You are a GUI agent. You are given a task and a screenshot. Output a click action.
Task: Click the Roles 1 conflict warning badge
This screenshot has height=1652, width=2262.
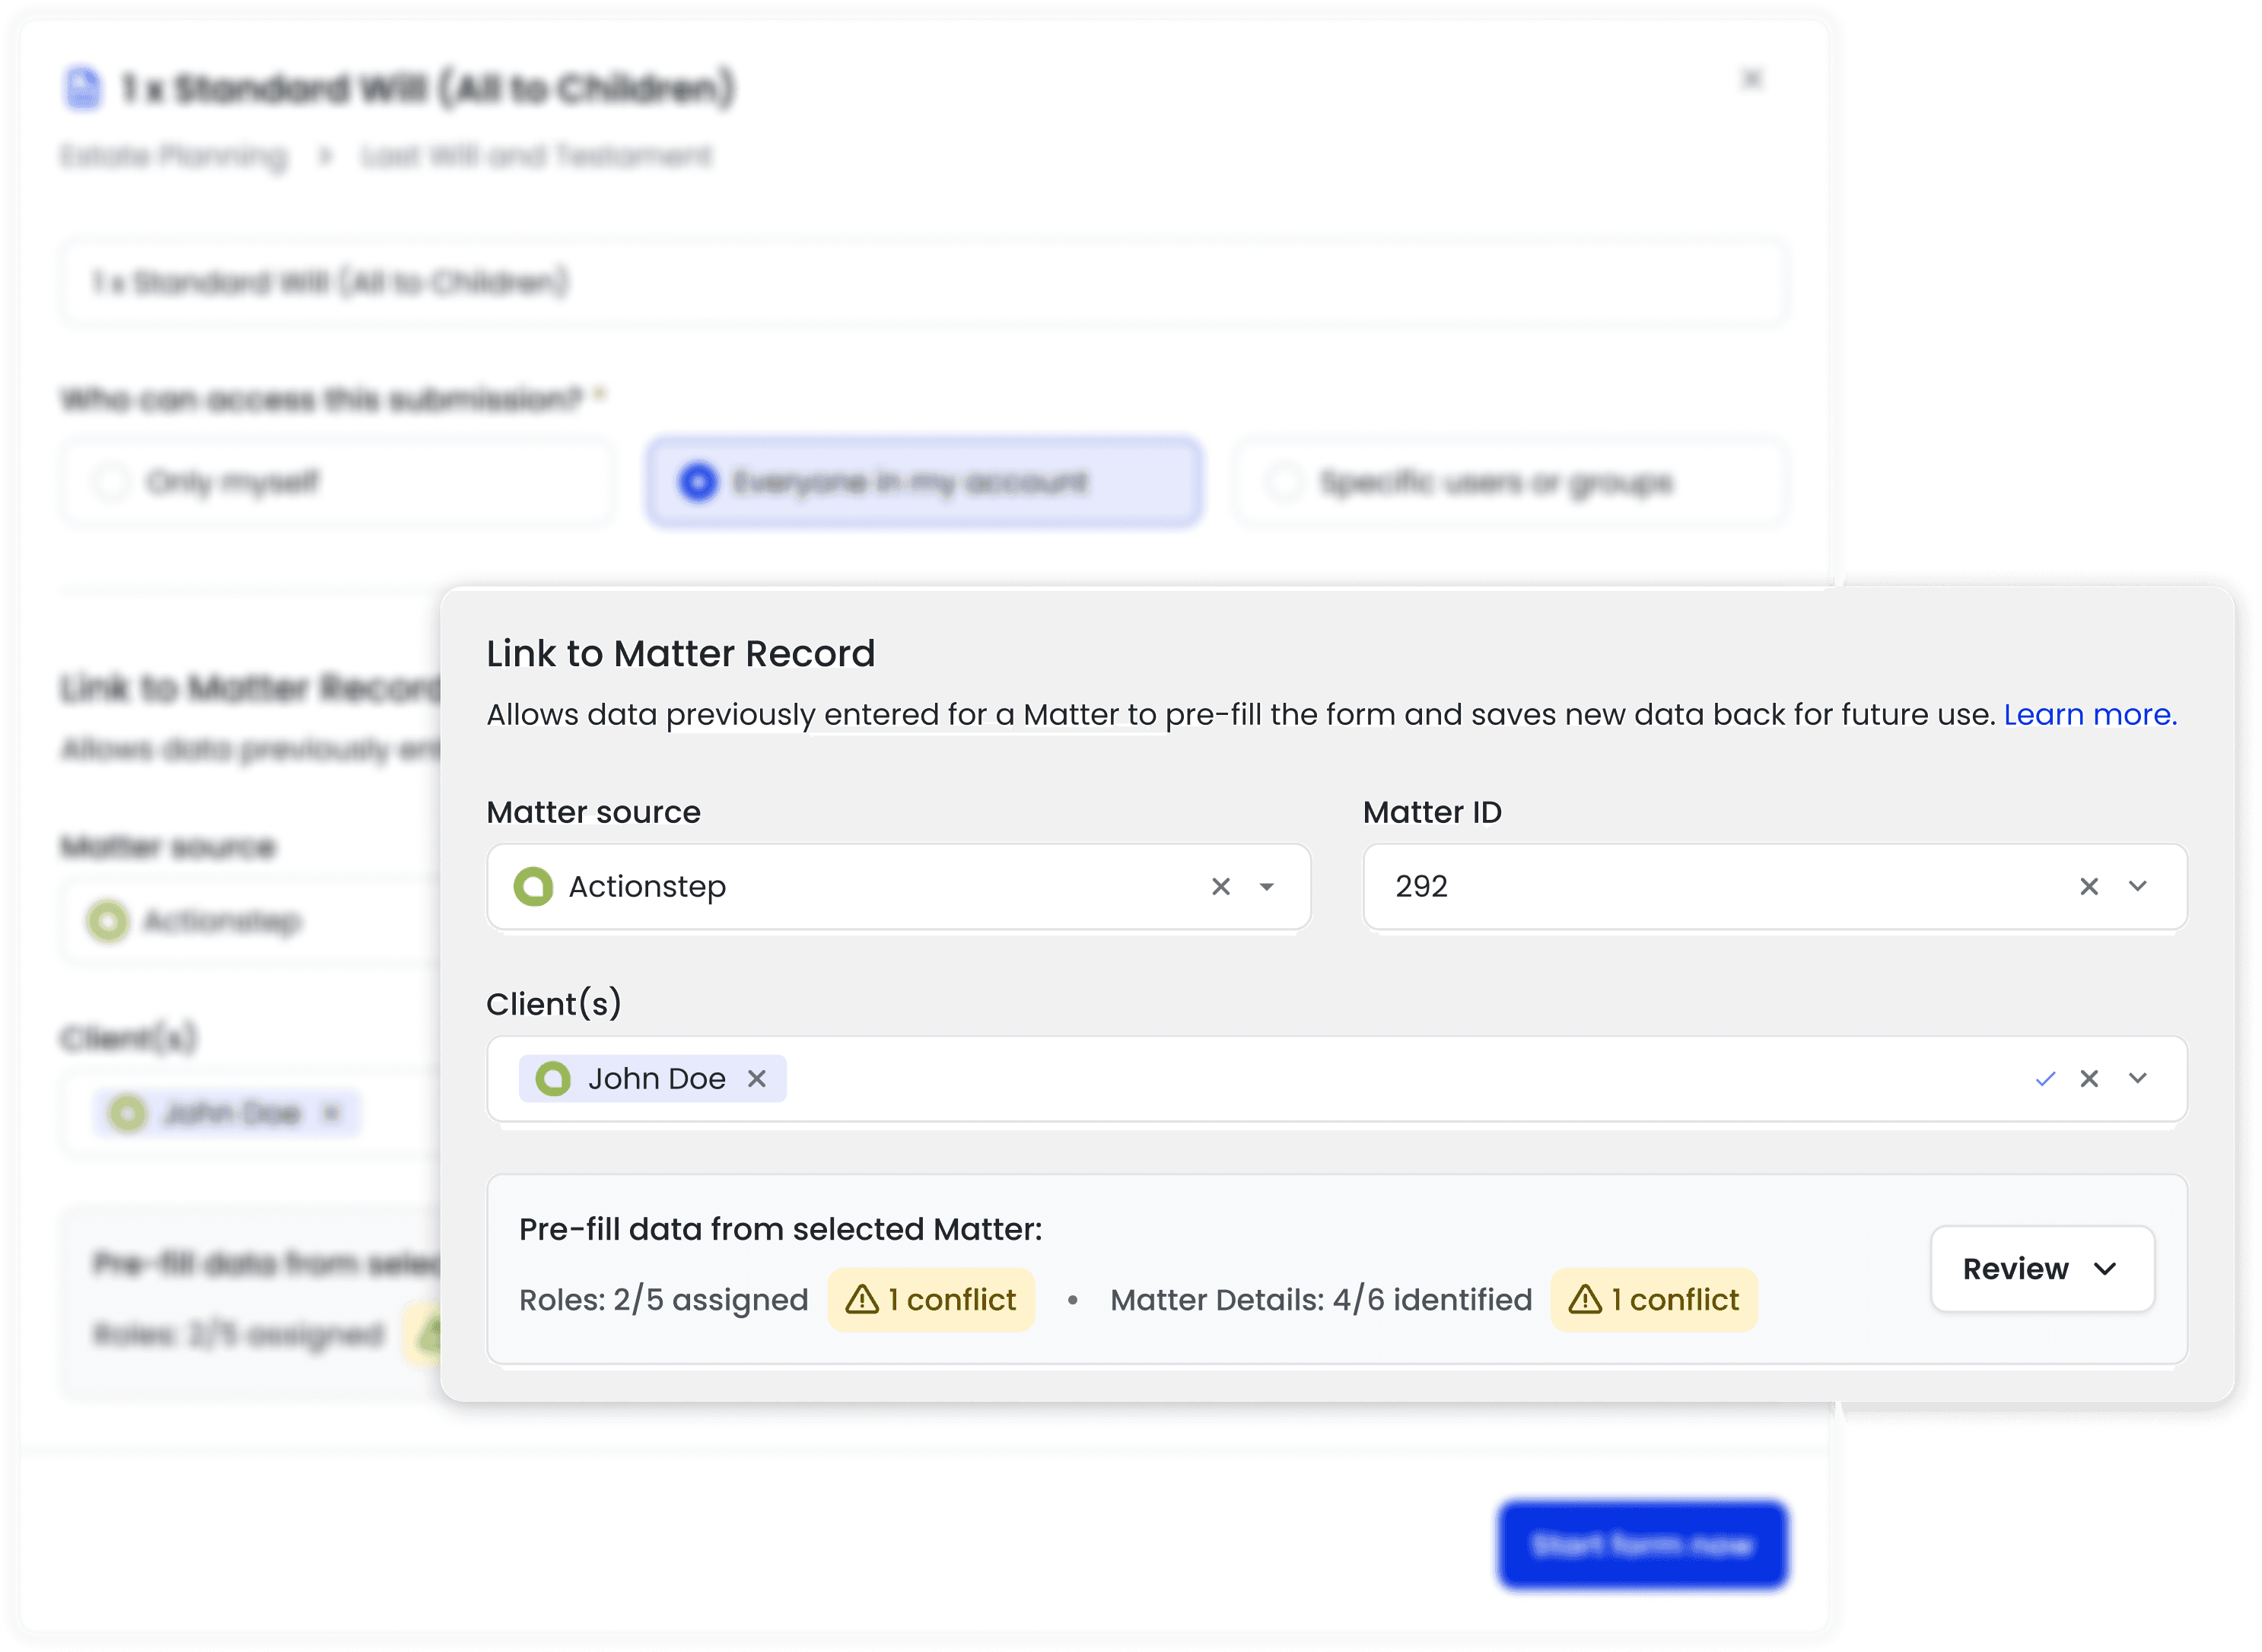click(931, 1300)
